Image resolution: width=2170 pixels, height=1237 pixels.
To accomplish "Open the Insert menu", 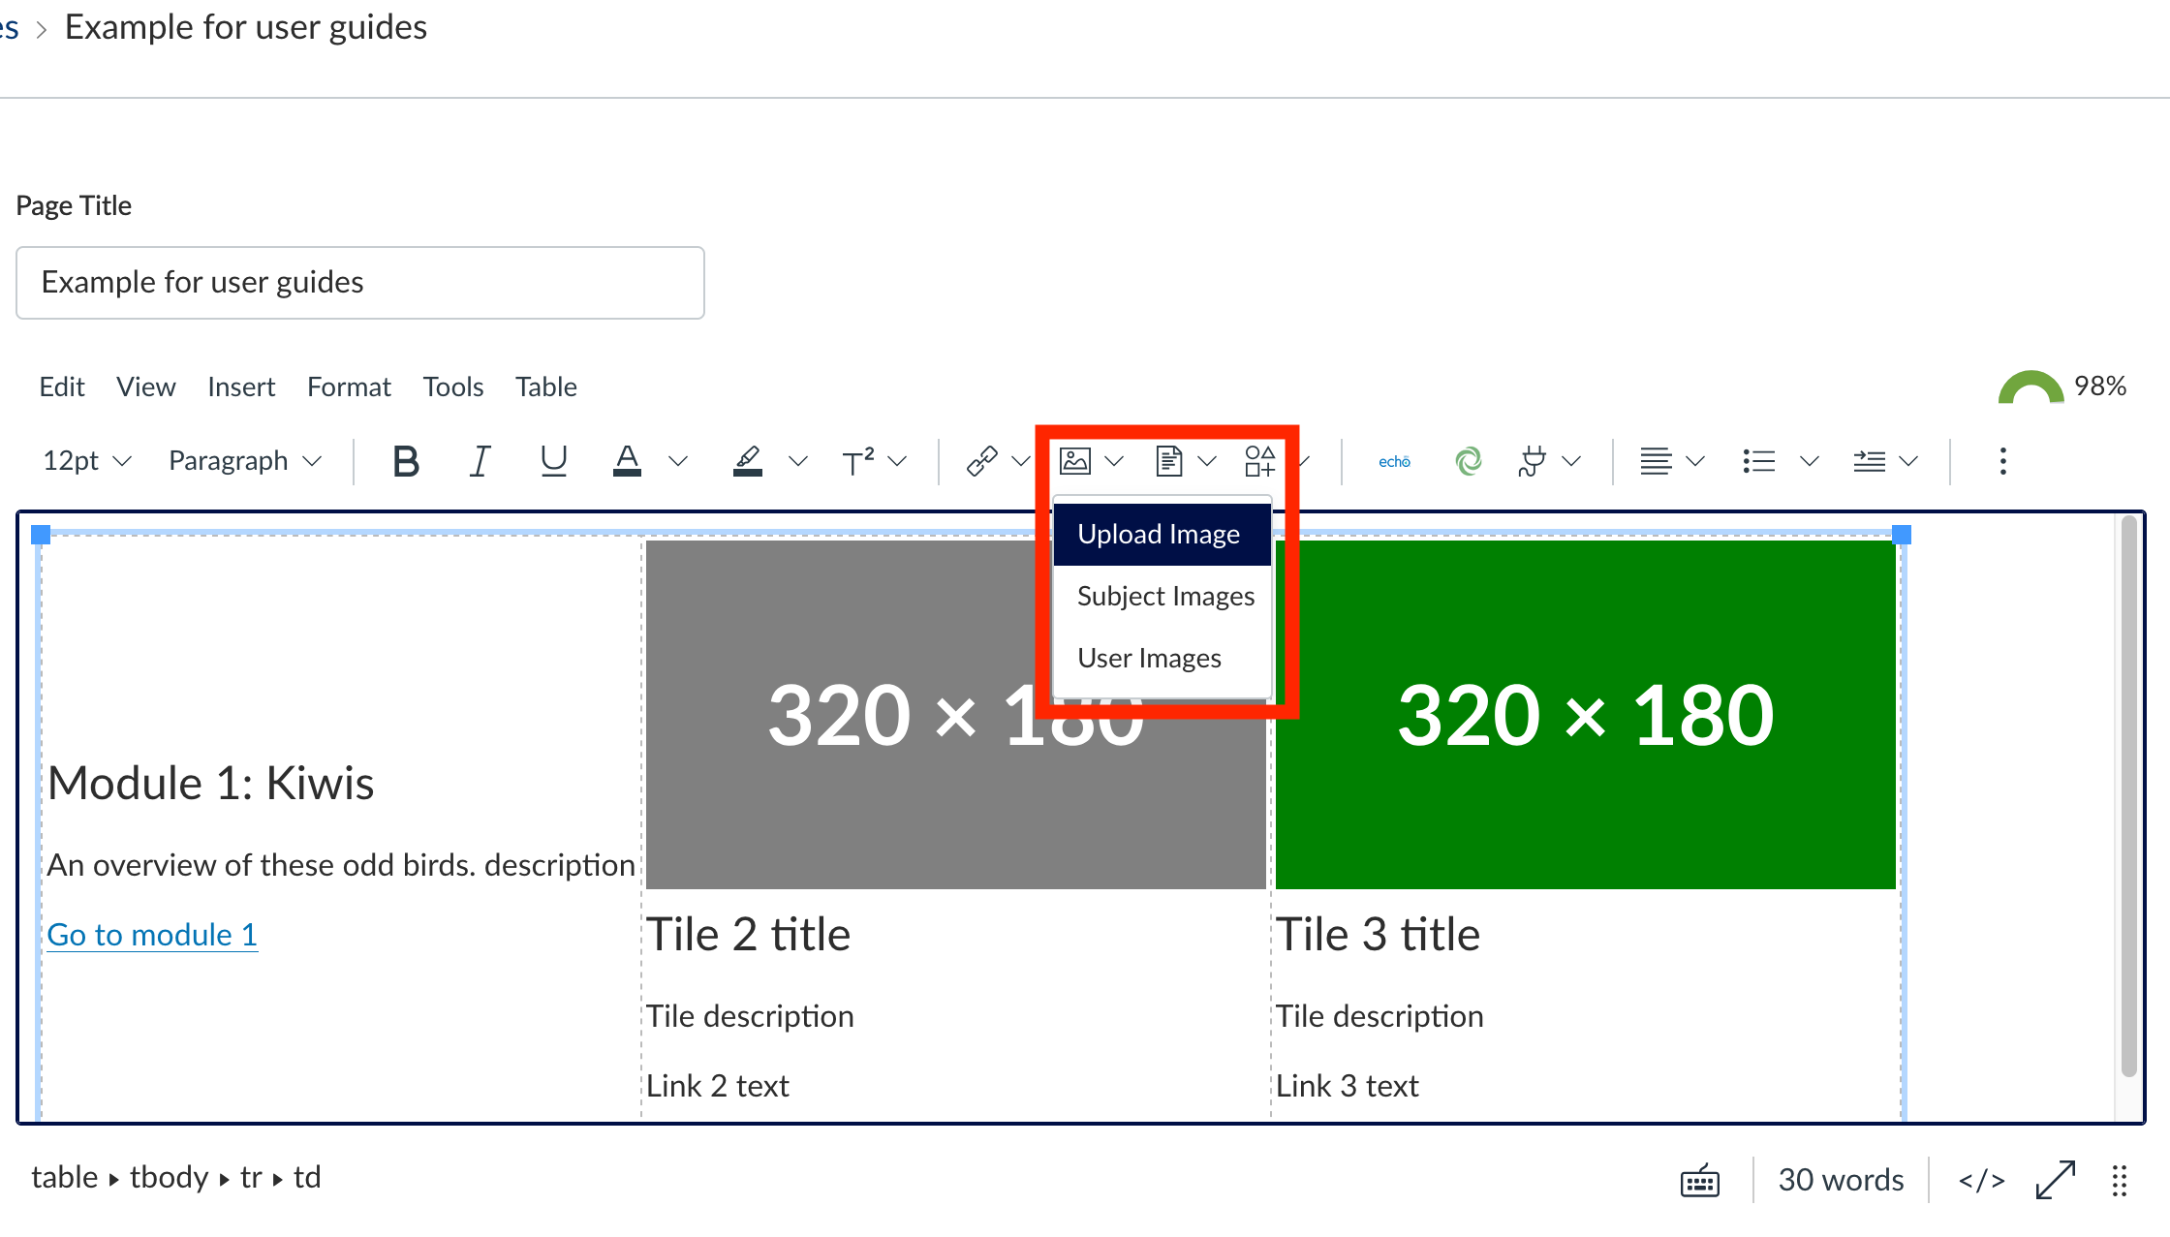I will click(241, 387).
